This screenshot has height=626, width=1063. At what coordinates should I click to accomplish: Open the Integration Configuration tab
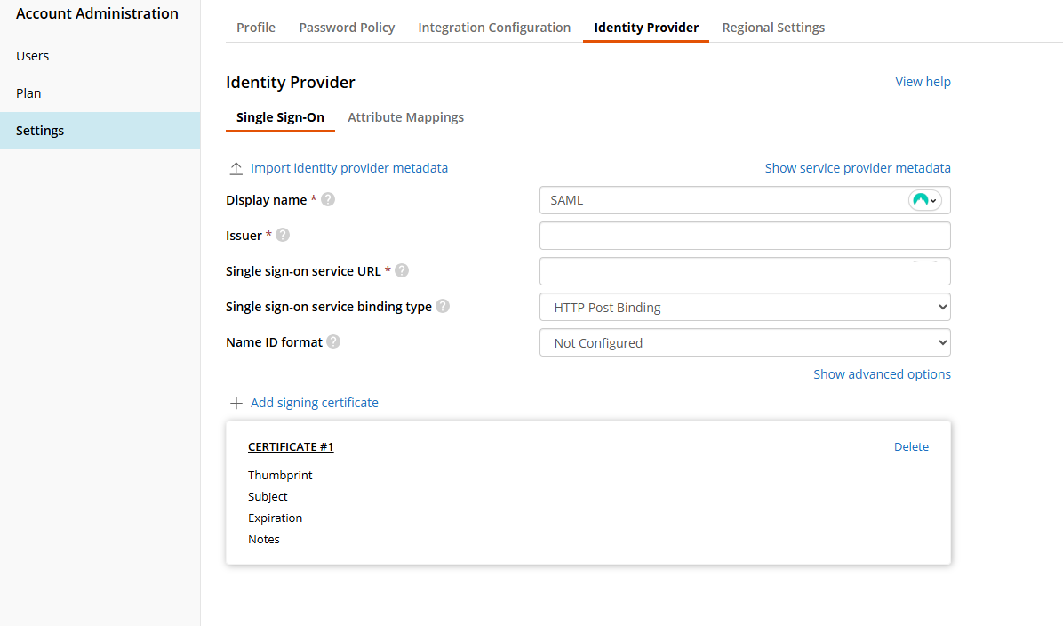pyautogui.click(x=494, y=28)
